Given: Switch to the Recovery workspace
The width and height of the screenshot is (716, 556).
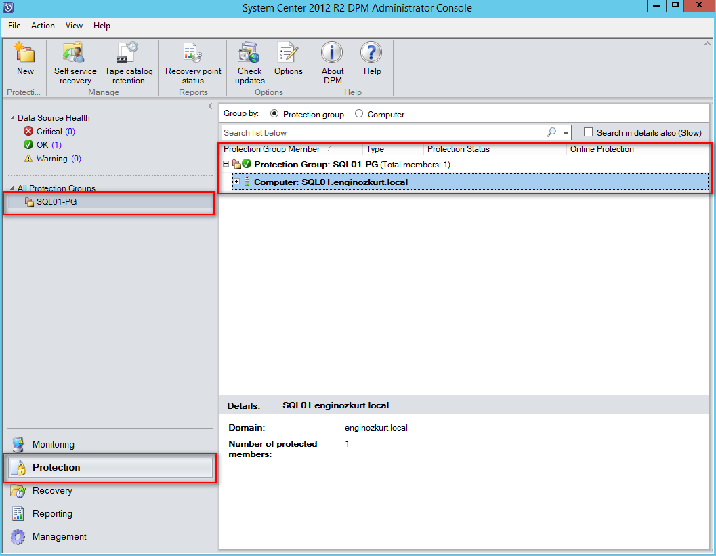Looking at the screenshot, I should (x=110, y=491).
